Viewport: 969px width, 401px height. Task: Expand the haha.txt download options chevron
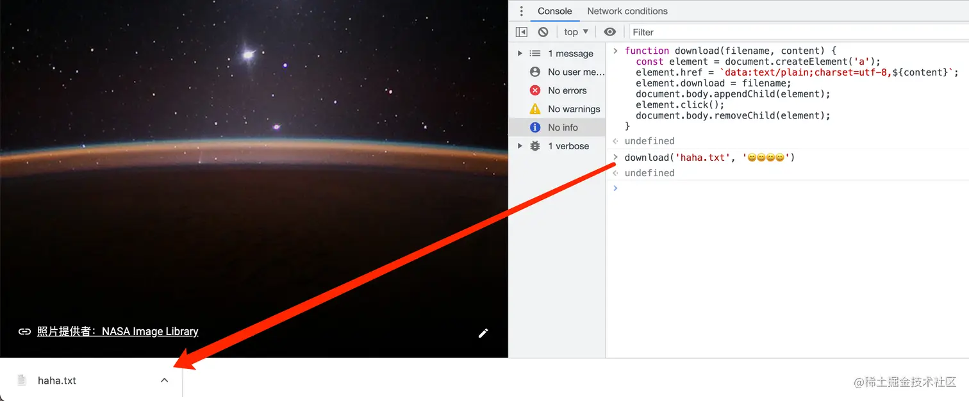(x=164, y=380)
